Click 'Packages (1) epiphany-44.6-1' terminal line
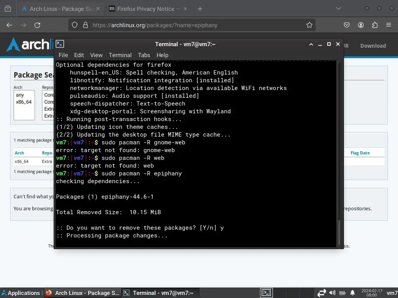398x298 pixels. [105, 197]
